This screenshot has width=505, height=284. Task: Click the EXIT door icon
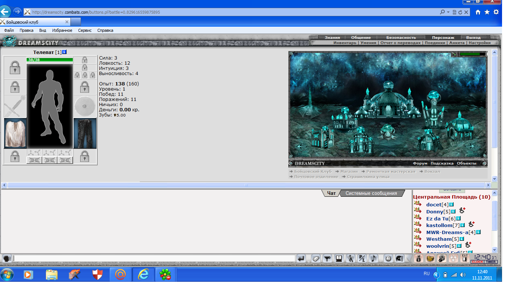(465, 258)
